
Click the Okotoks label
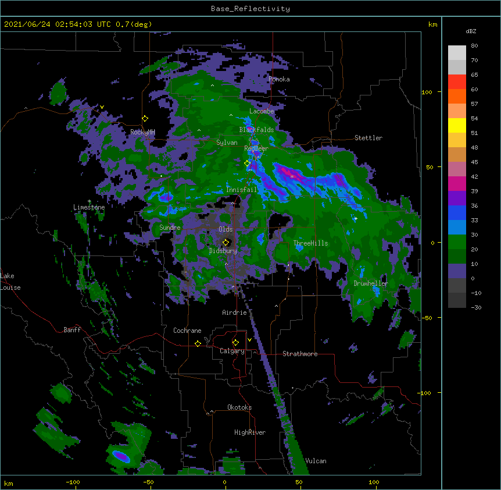239,407
